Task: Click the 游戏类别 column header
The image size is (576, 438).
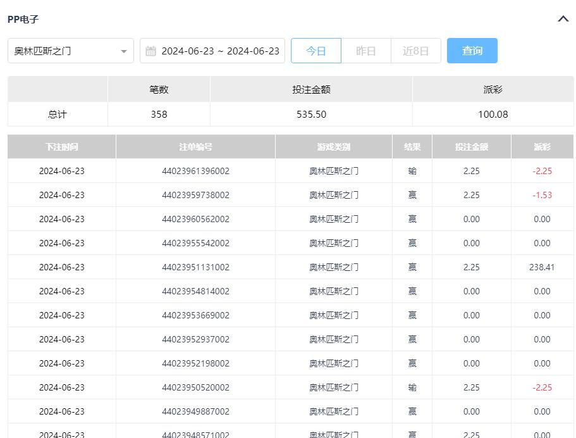Action: [333, 147]
